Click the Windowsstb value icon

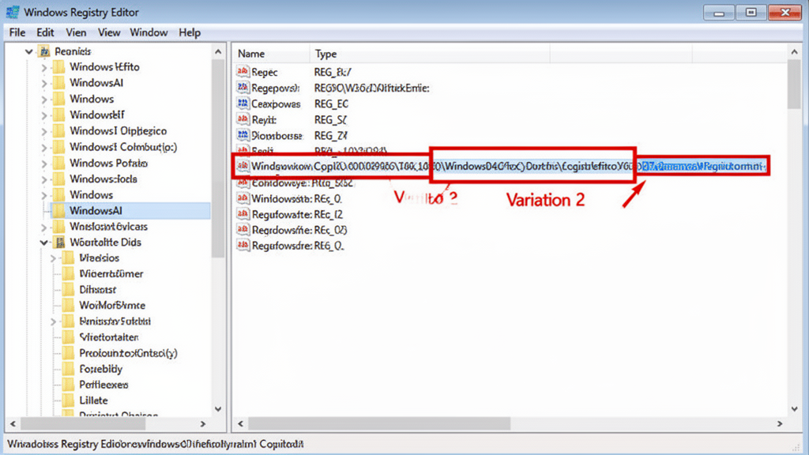[x=243, y=198]
